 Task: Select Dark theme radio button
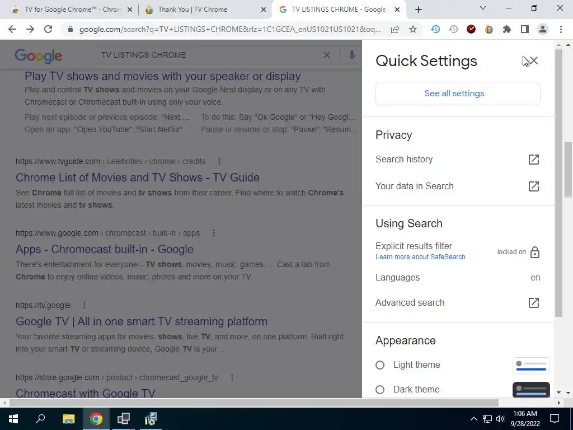(380, 390)
